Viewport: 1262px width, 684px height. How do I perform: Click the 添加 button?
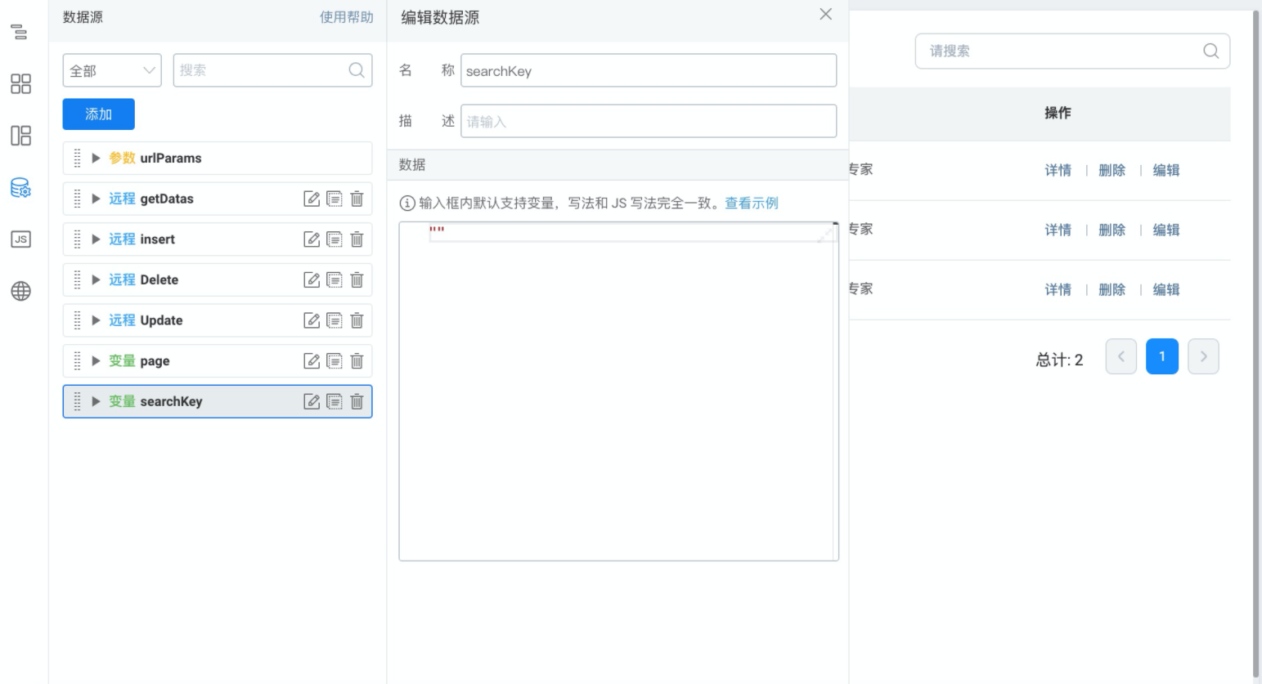pos(99,114)
